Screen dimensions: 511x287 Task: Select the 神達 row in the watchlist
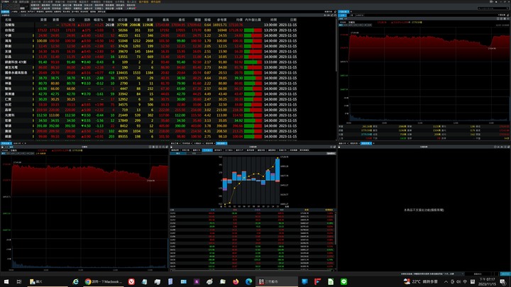tap(150, 78)
